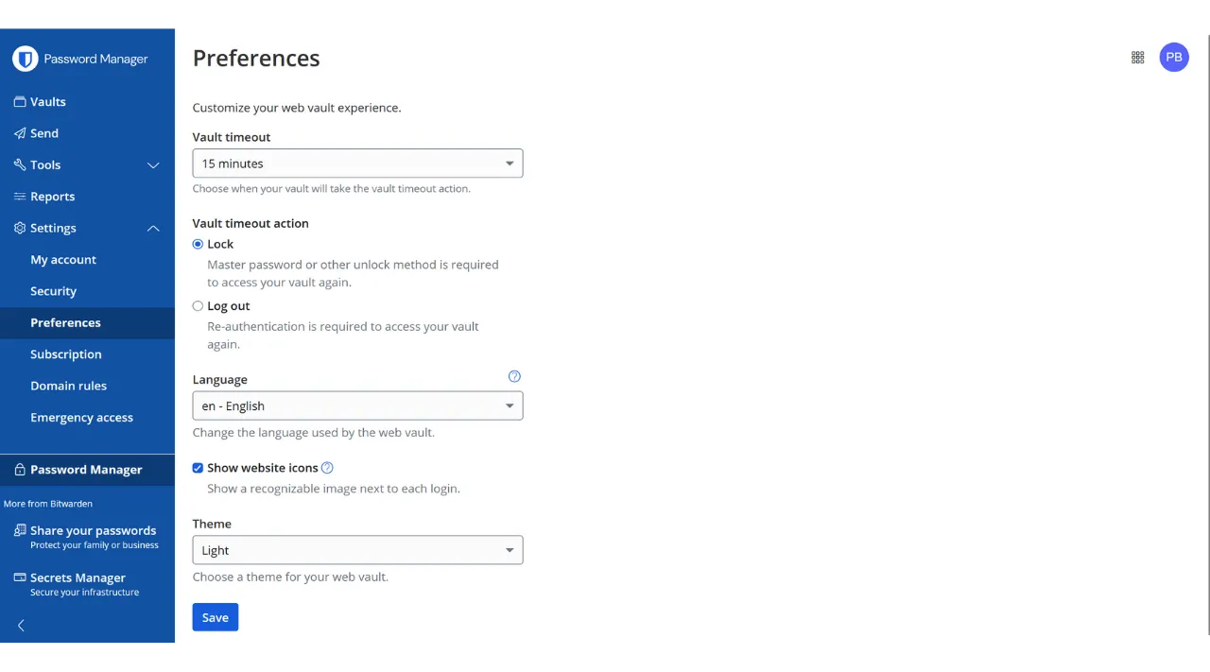The width and height of the screenshot is (1210, 672).
Task: Open the Emergency access page
Action: pyautogui.click(x=81, y=418)
